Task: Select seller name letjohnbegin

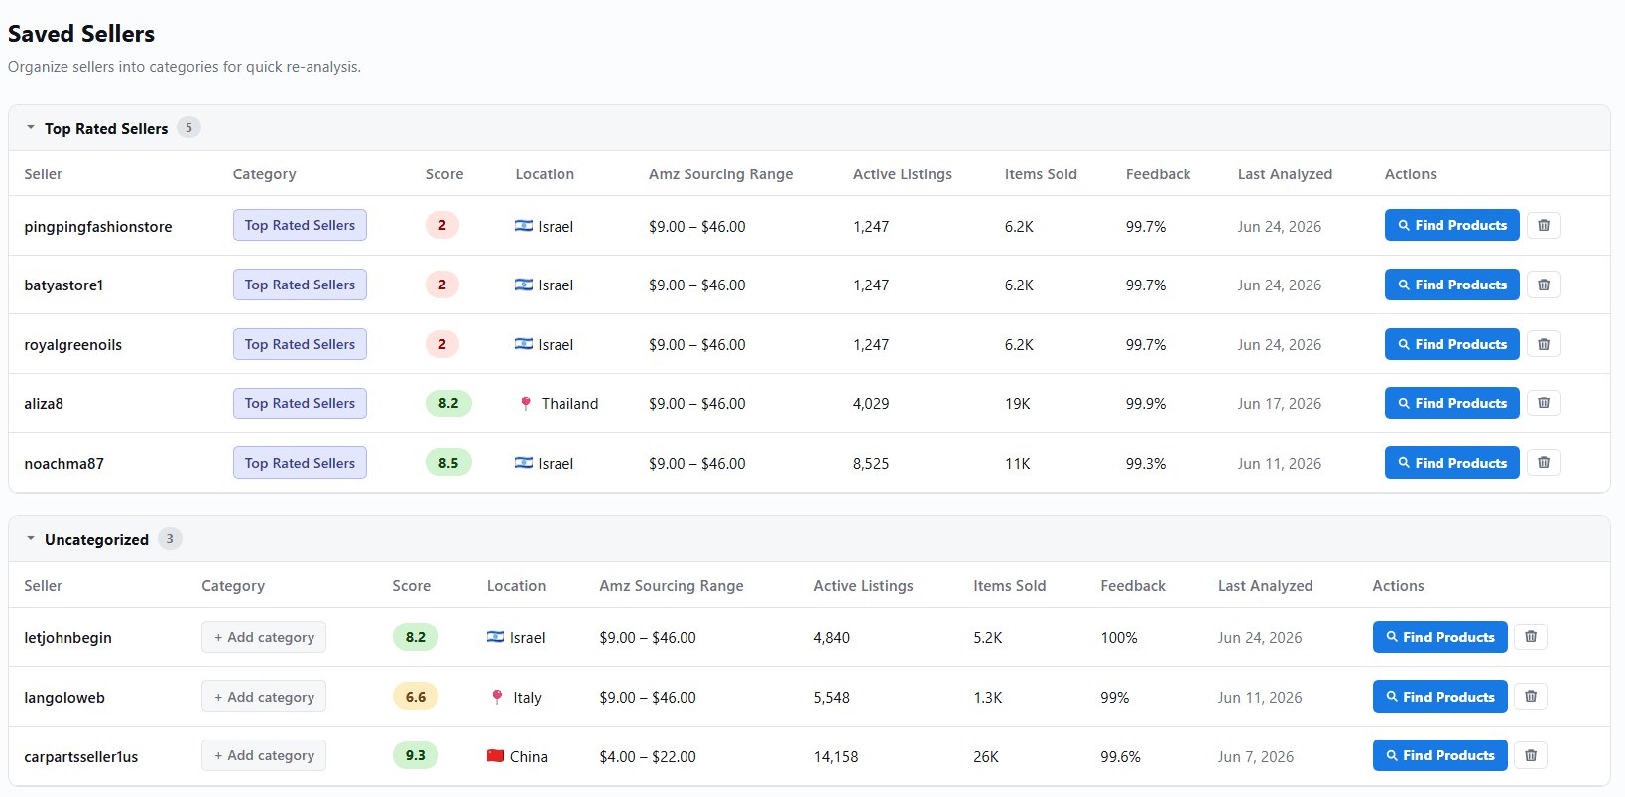Action: pyautogui.click(x=67, y=638)
